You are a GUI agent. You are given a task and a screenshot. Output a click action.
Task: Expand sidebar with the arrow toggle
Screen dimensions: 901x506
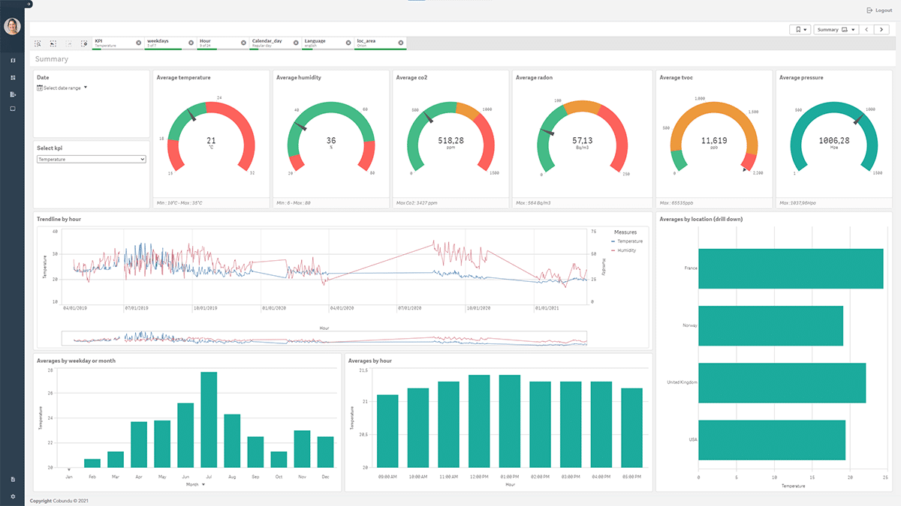tap(29, 4)
